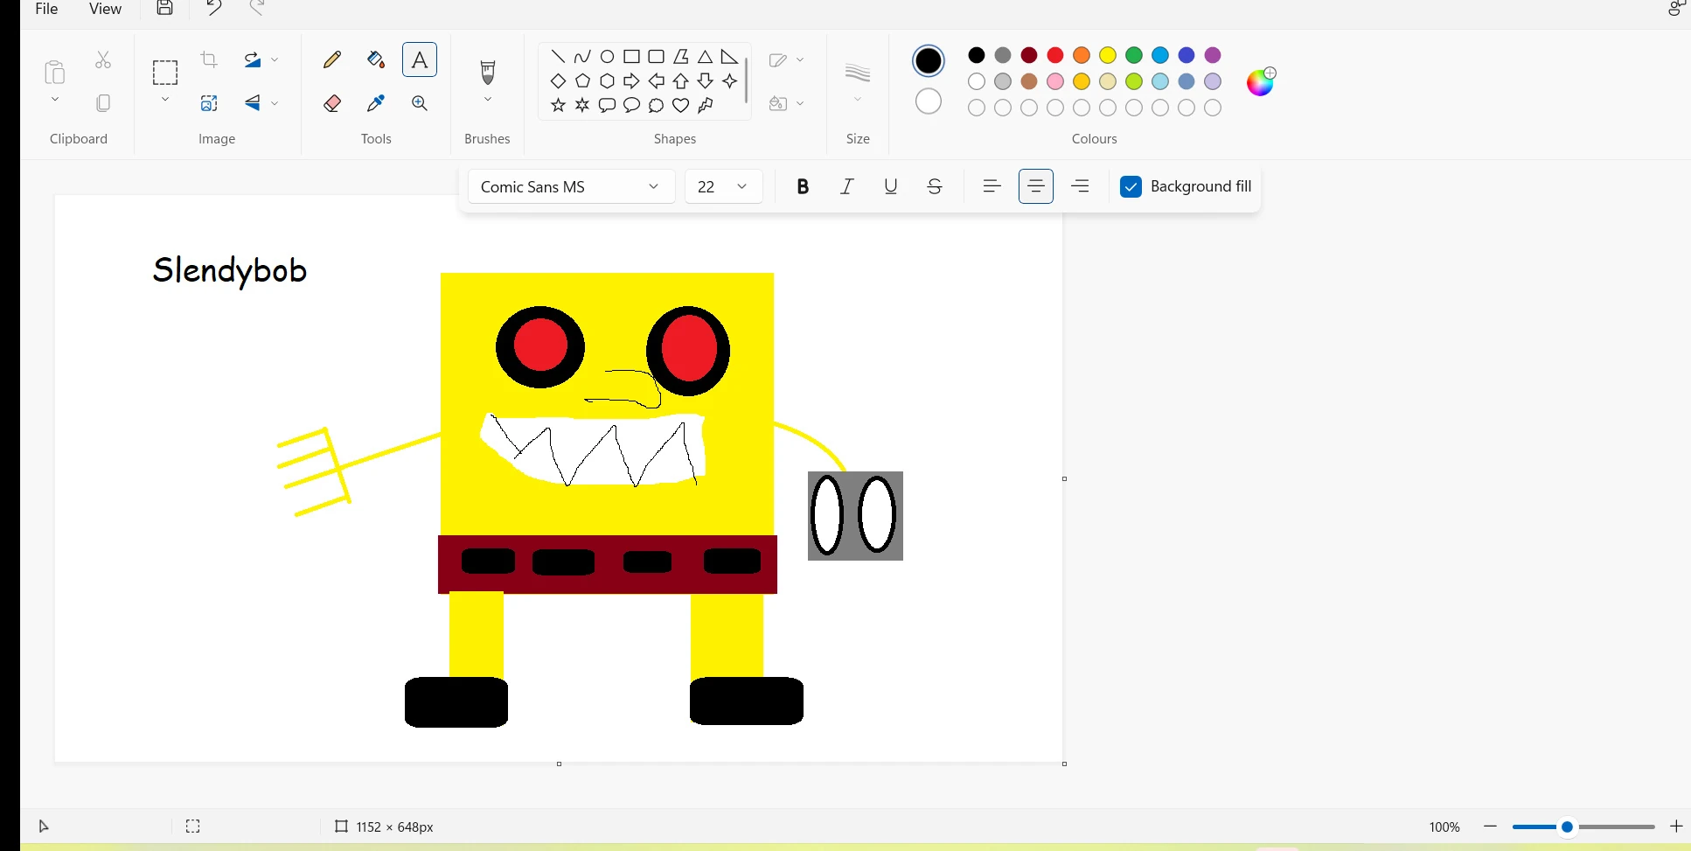Viewport: 1691px width, 851px height.
Task: Toggle Bold text formatting
Action: 803,186
